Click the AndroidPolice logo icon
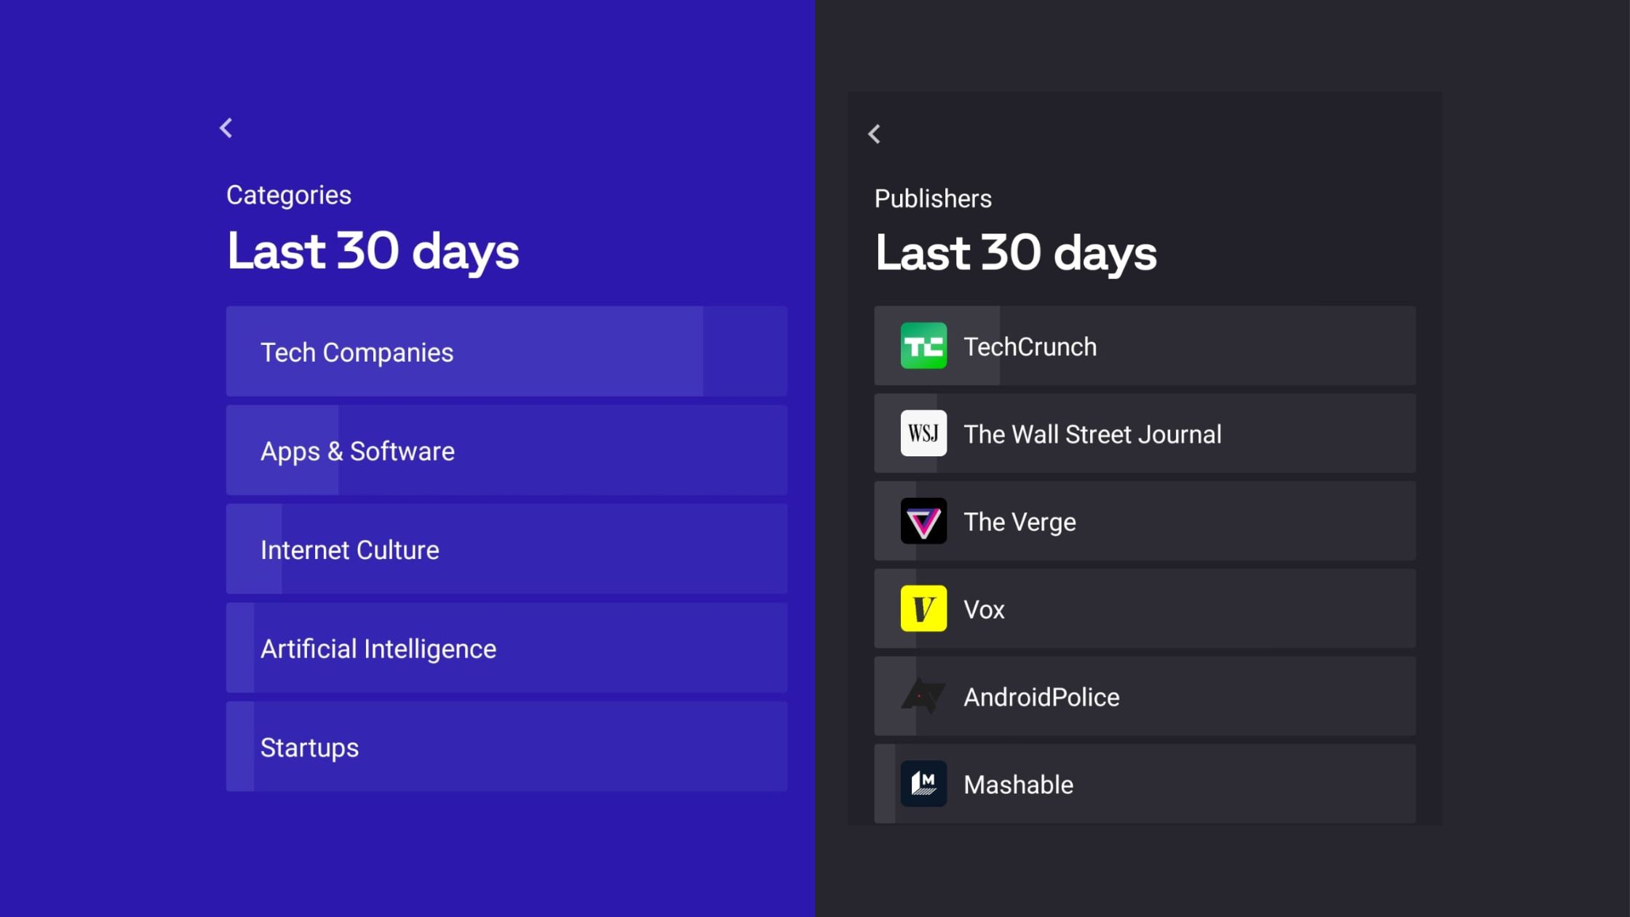This screenshot has height=917, width=1630. click(x=923, y=696)
